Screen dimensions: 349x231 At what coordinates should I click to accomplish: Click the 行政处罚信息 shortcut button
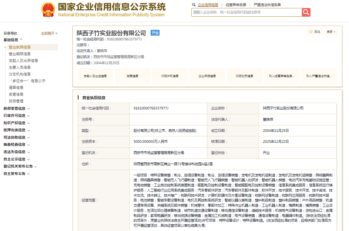244,76
